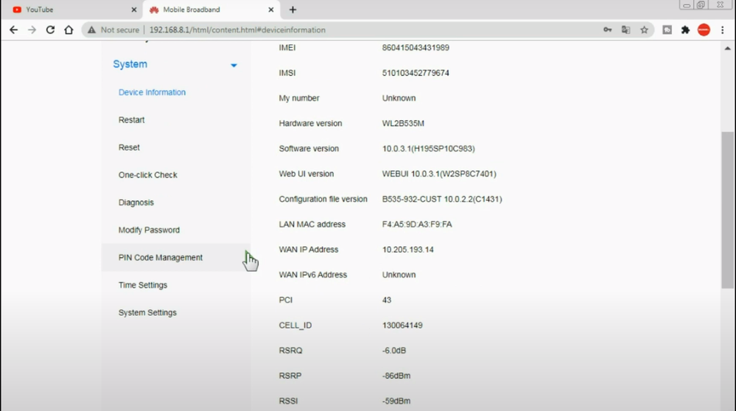The width and height of the screenshot is (736, 411).
Task: Click the red profile avatar icon
Action: (x=704, y=30)
